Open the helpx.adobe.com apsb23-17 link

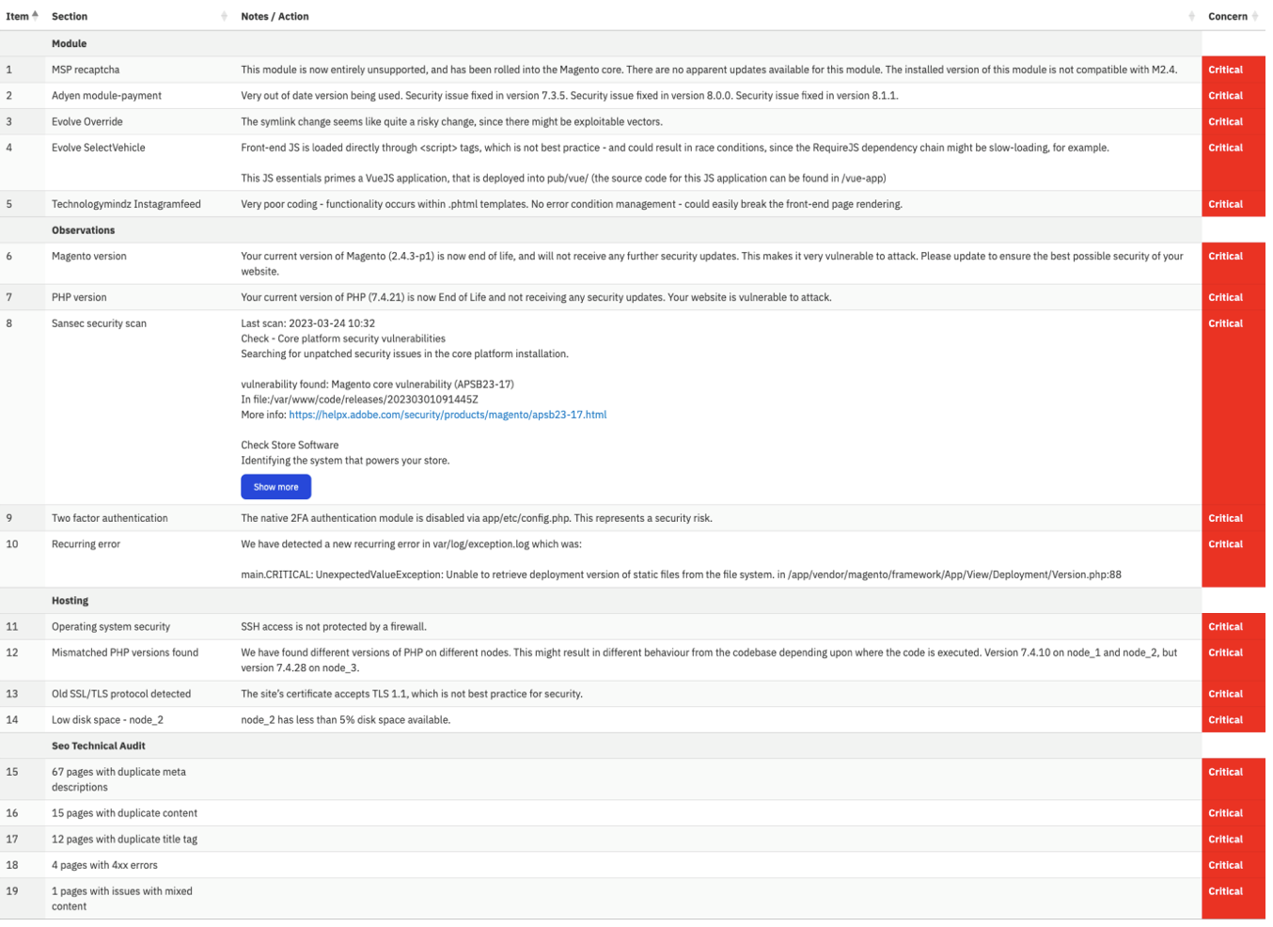click(x=448, y=415)
